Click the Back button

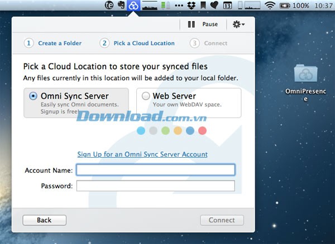pyautogui.click(x=45, y=220)
